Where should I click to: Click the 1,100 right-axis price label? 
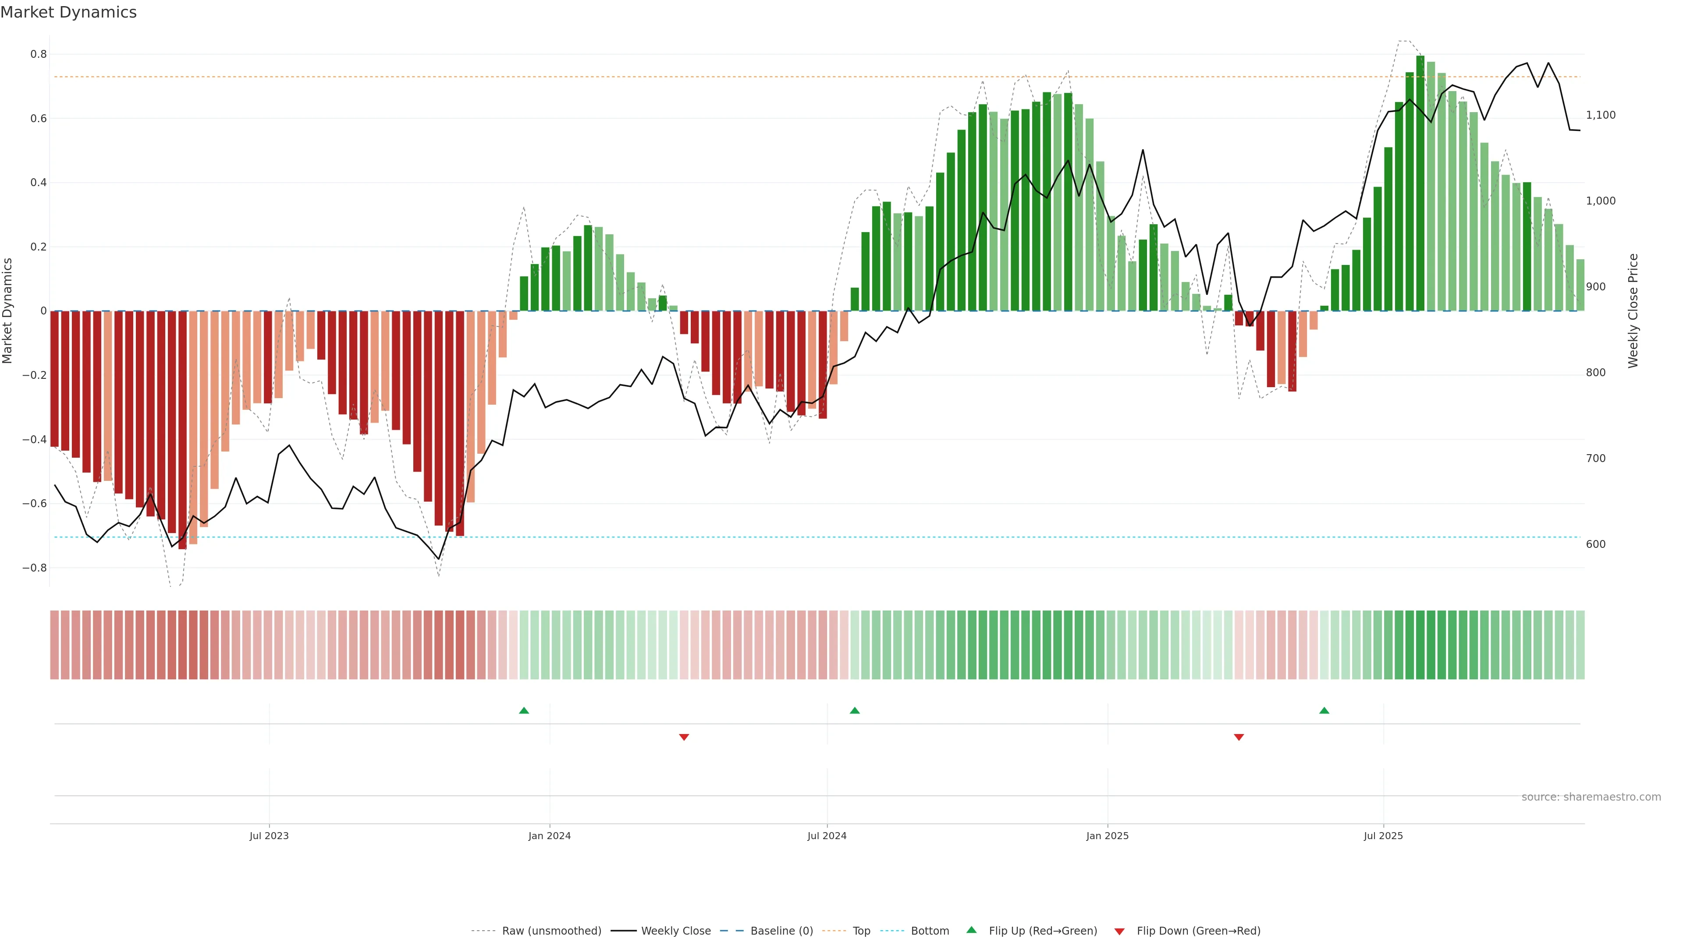[1601, 115]
